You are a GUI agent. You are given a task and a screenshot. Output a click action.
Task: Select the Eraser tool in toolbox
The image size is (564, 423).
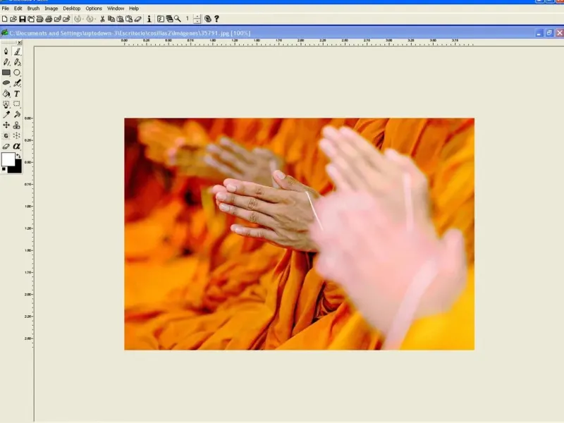coord(6,147)
